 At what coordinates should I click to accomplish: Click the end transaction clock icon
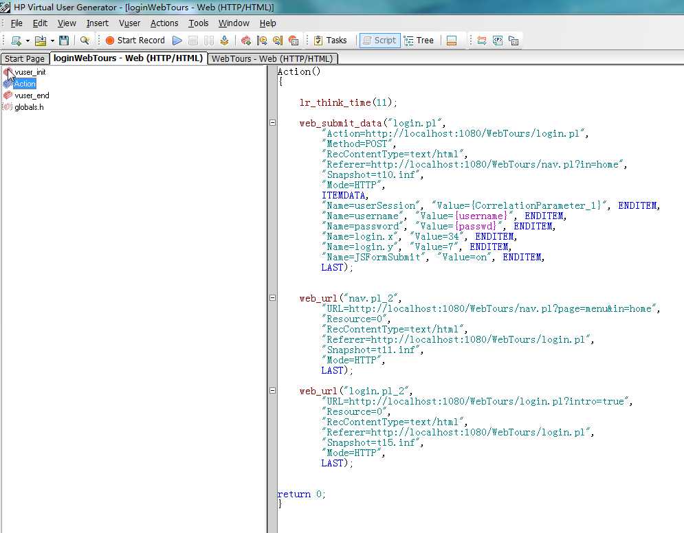[278, 41]
